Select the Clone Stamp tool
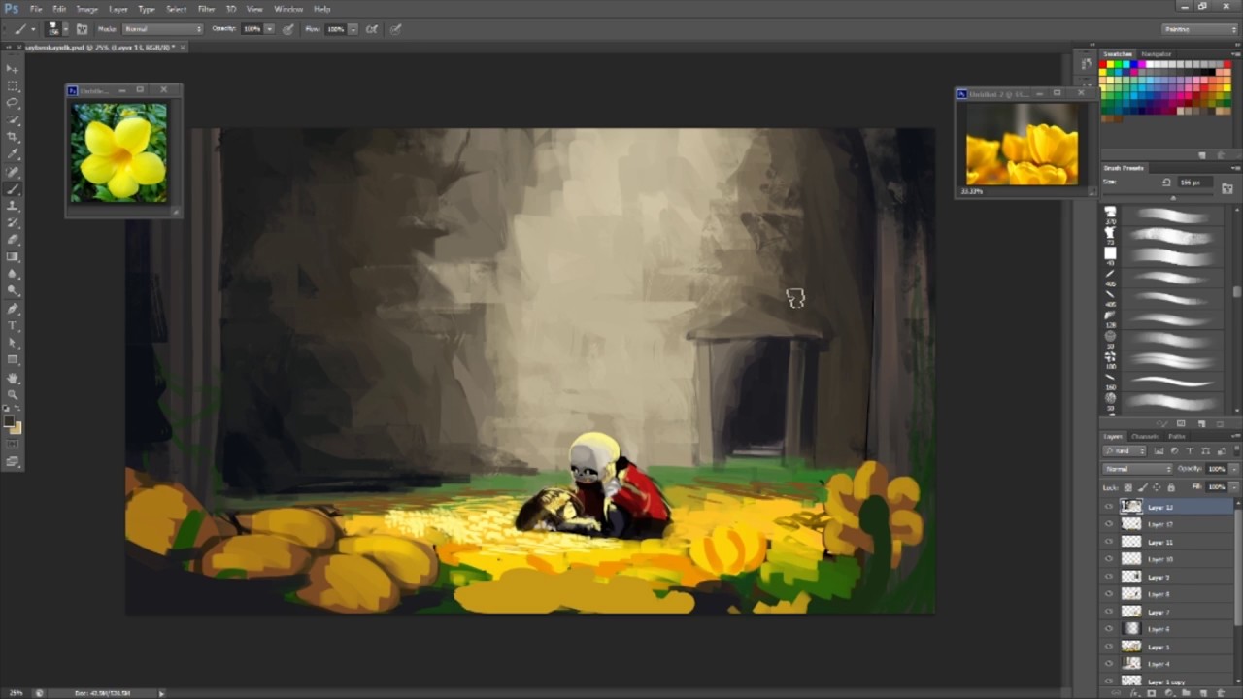 [x=13, y=206]
